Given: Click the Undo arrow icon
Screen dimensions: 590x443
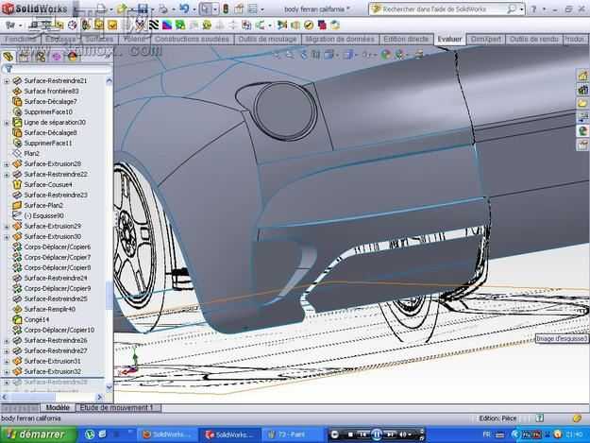Looking at the screenshot, I should (184, 9).
